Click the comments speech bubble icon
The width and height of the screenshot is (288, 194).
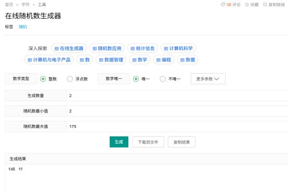pos(223,4)
